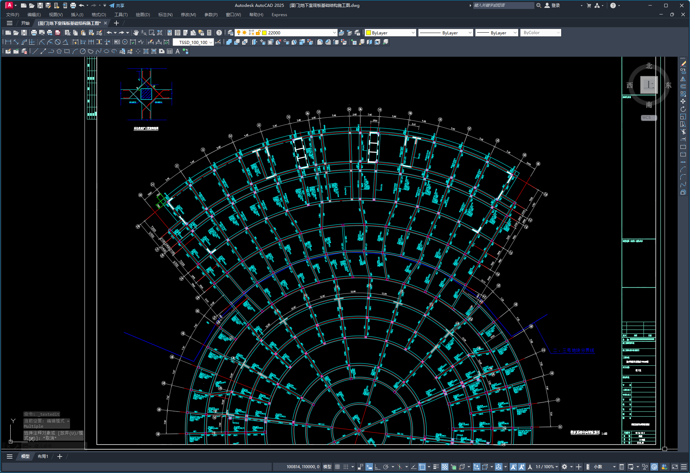Toggle grid display in status bar
Image resolution: width=690 pixels, height=473 pixels.
point(337,466)
